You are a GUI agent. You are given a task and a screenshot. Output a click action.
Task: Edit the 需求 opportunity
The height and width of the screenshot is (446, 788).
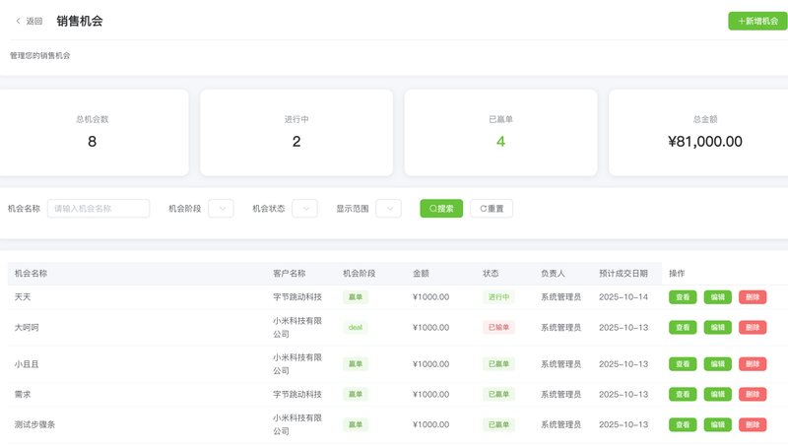718,394
